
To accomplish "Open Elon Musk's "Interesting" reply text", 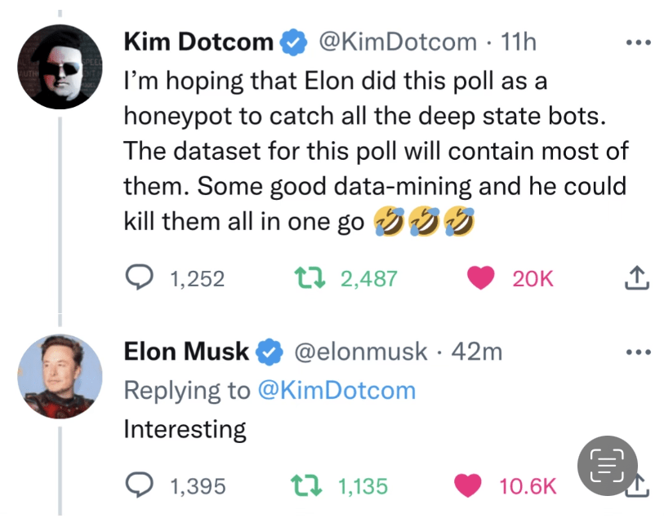I will 185,429.
